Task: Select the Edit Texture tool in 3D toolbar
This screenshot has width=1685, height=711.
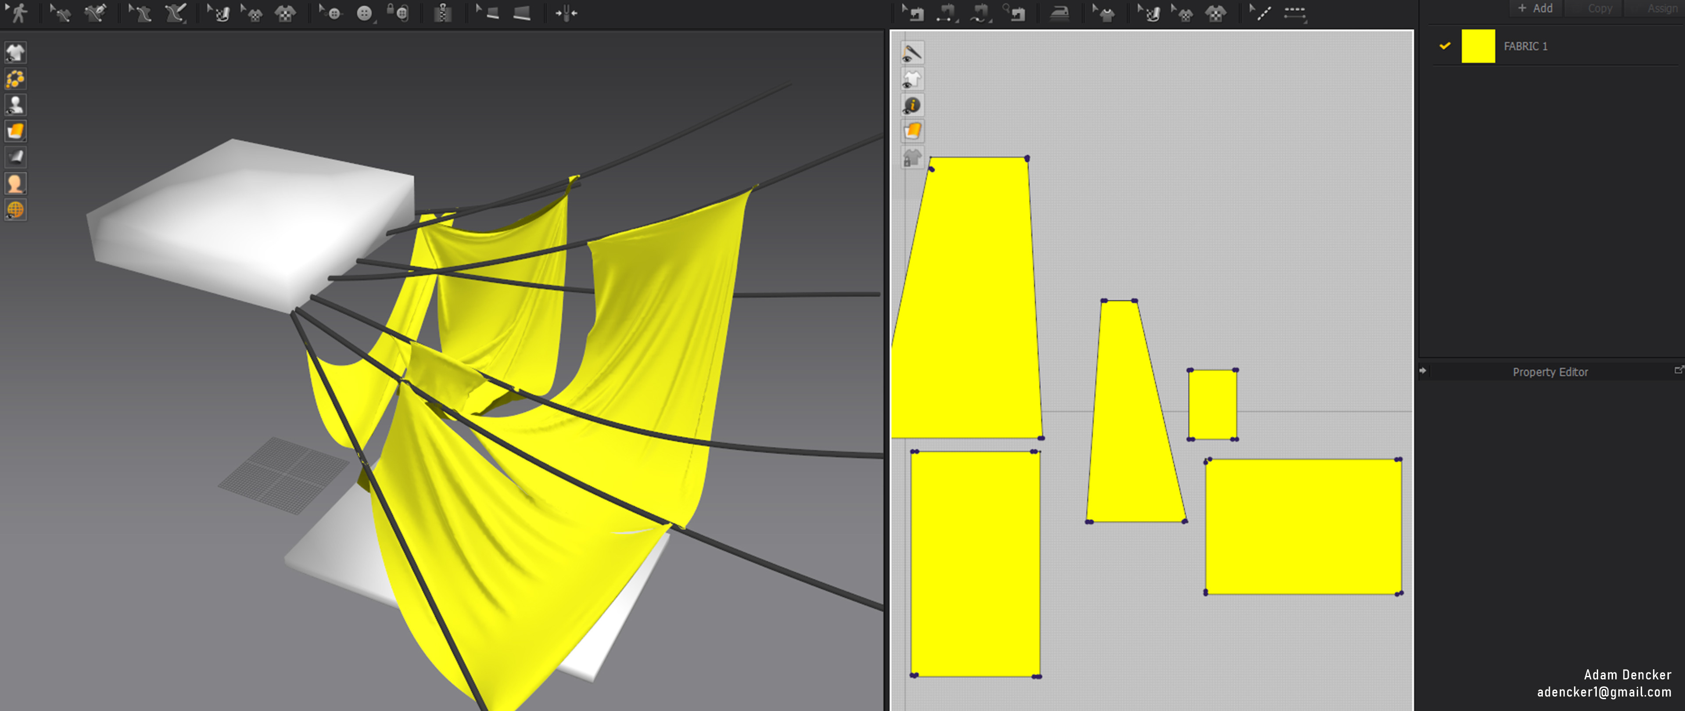Action: tap(219, 12)
